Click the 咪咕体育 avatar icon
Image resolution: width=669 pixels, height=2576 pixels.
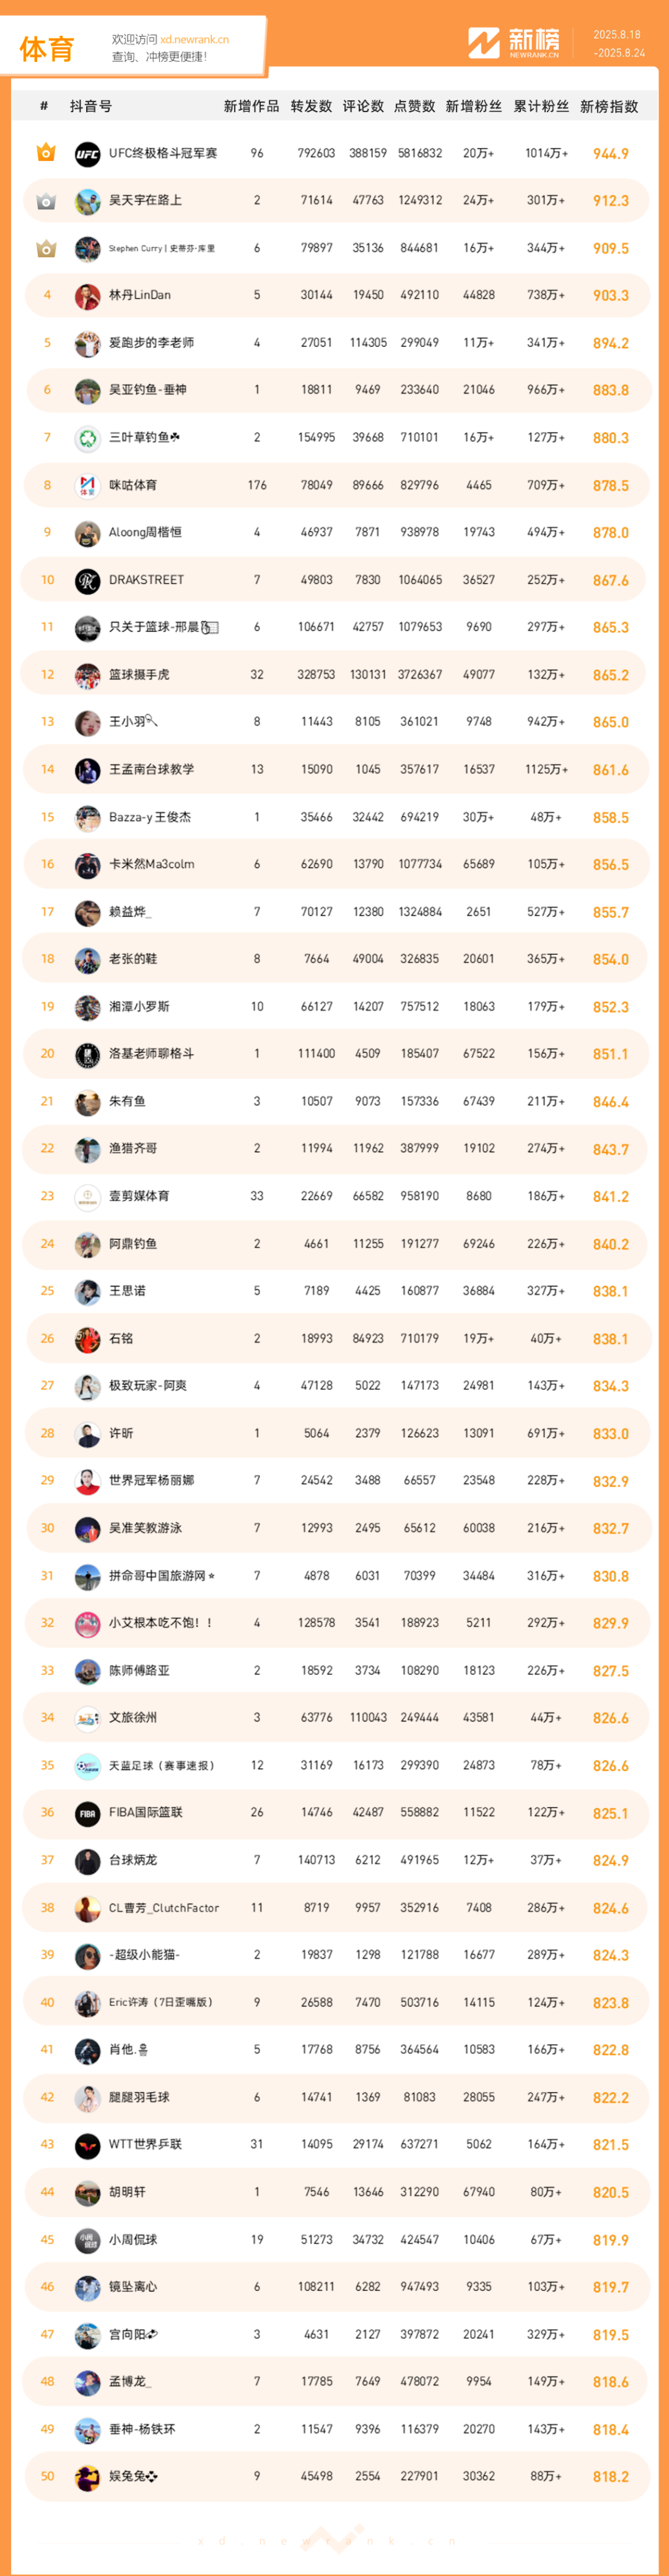pyautogui.click(x=88, y=486)
